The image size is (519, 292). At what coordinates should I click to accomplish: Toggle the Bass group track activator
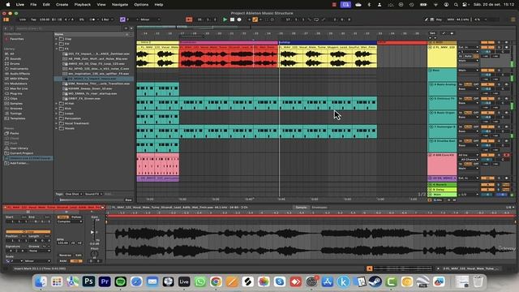pos(487,71)
